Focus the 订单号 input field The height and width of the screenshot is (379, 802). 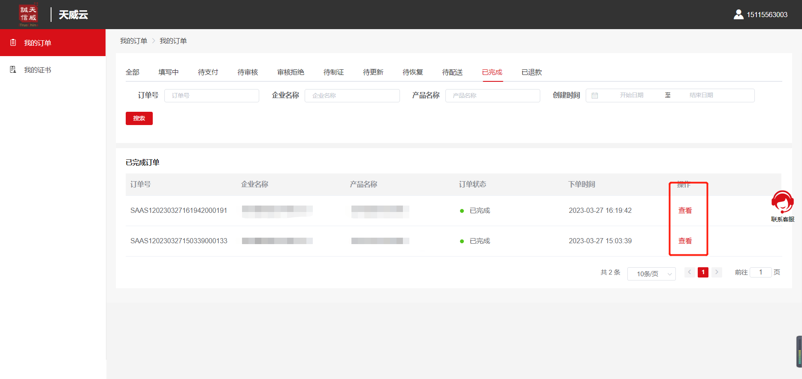[212, 95]
